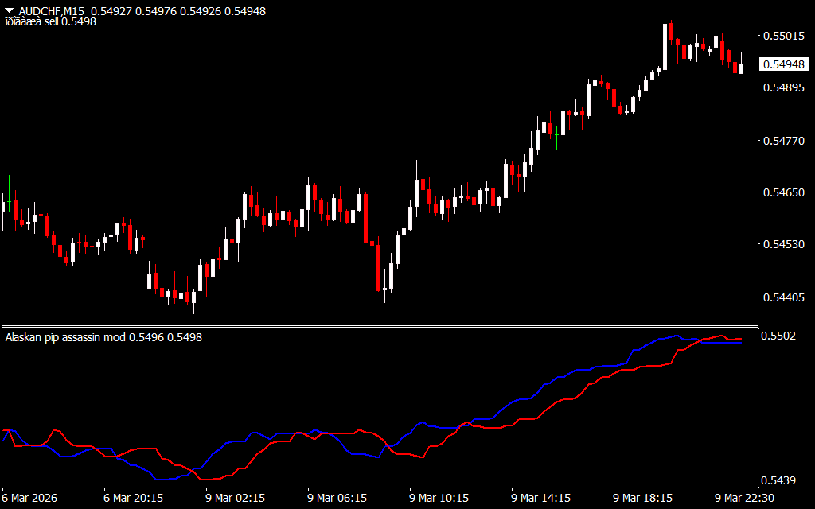Click the triangle arrow beside AUDCHF,M15
This screenshot has height=509, width=815.
[9, 11]
